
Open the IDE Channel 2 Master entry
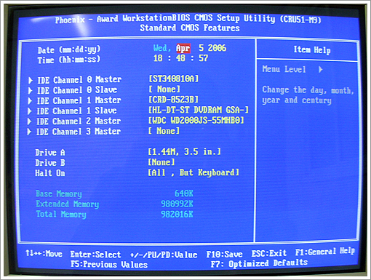click(79, 121)
